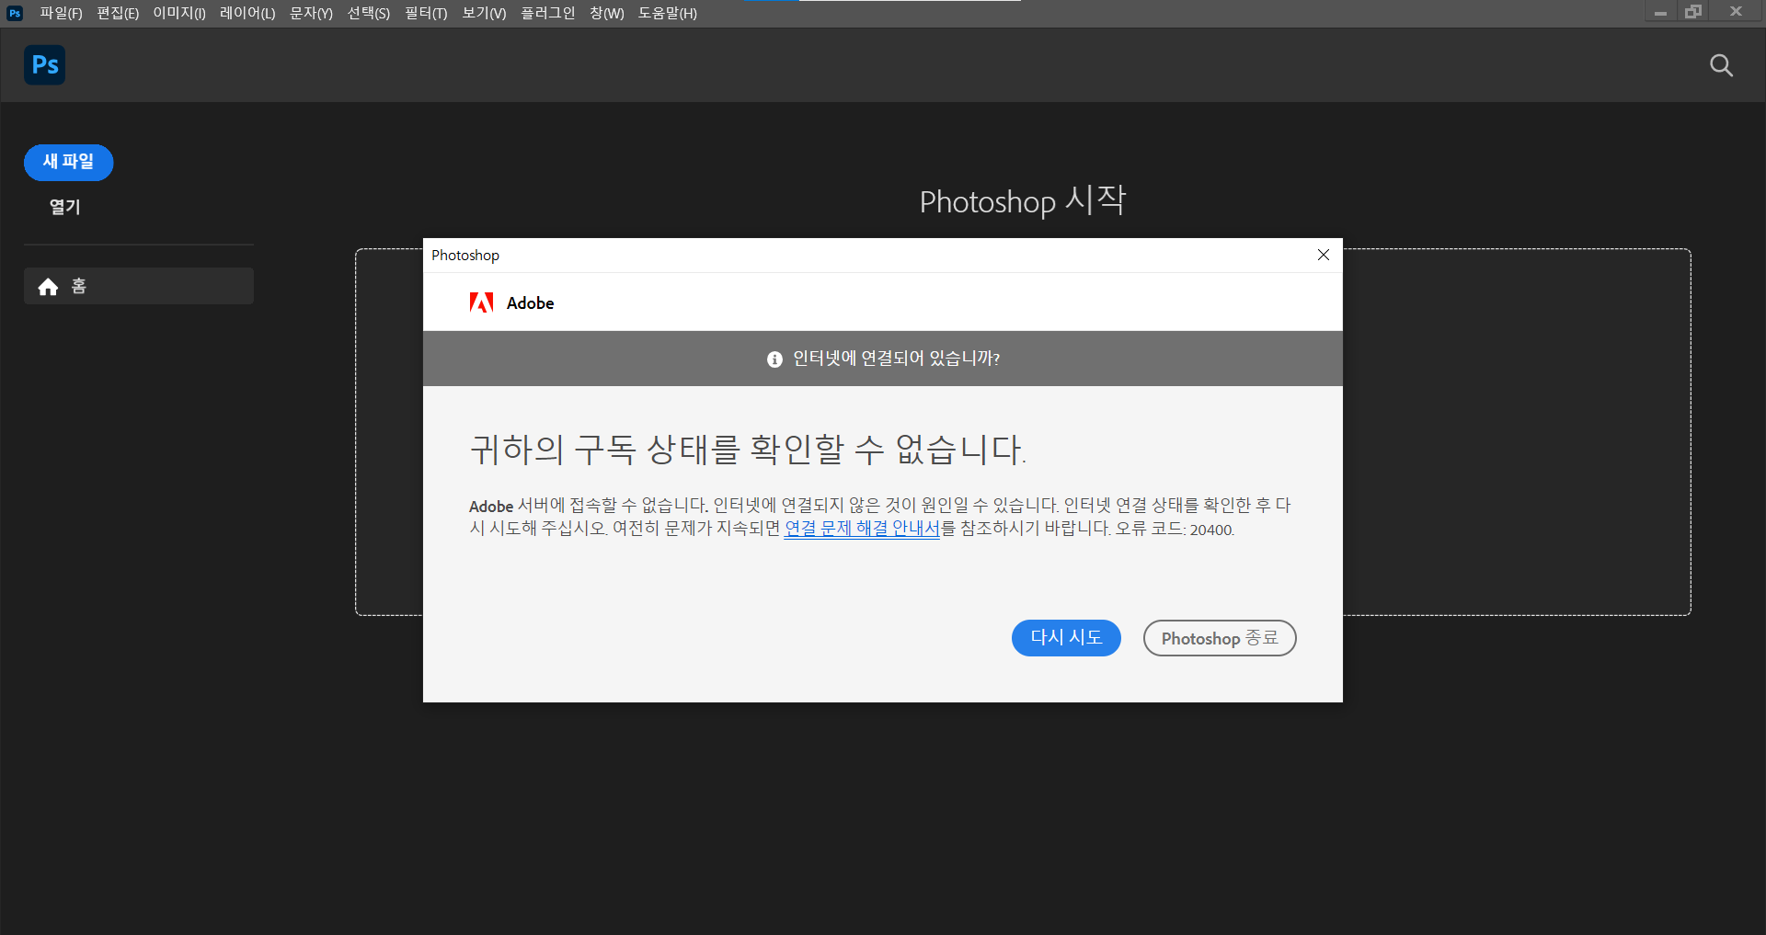1766x935 pixels.
Task: Open the 파일(F) menu
Action: [x=60, y=13]
